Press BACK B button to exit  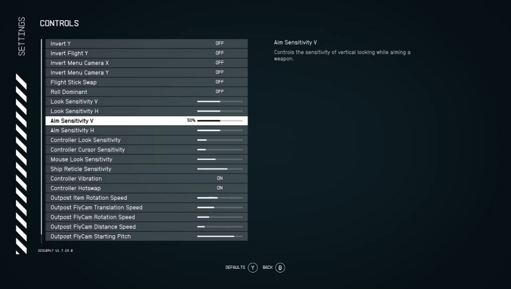click(x=280, y=267)
